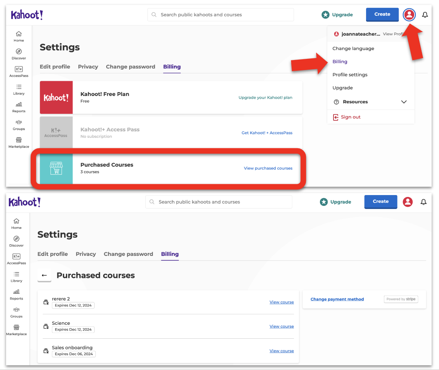Viewport: 439px width, 370px height.
Task: Open Groups in the upper screenshot's sidebar
Action: click(x=19, y=125)
